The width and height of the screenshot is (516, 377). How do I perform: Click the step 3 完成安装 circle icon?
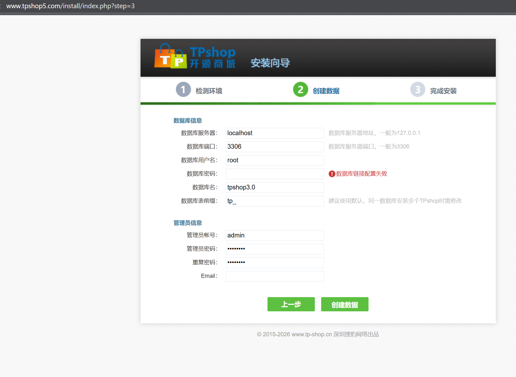417,89
